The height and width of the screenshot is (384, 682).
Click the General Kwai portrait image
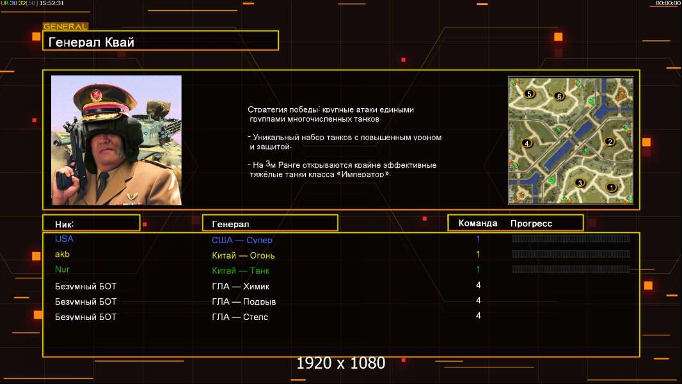click(x=116, y=140)
